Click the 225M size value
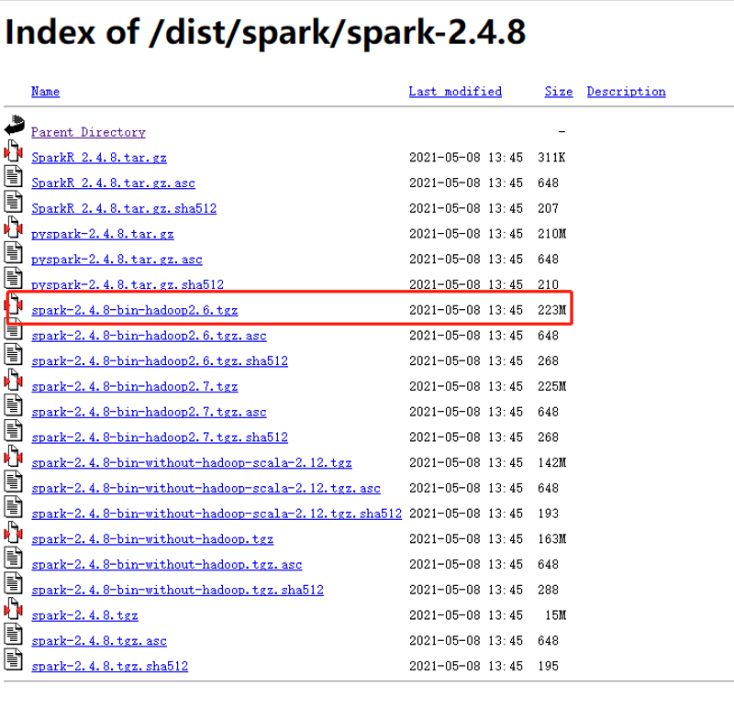The width and height of the screenshot is (734, 708). [x=552, y=386]
